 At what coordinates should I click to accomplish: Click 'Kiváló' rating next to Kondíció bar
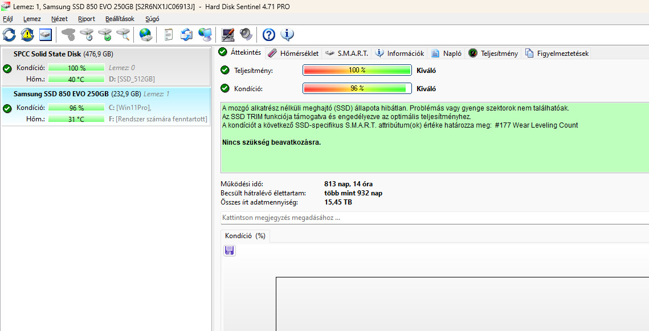point(426,88)
